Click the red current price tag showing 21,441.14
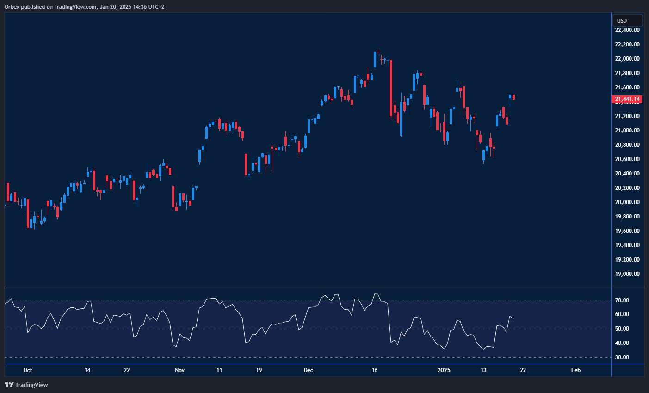Viewport: 649px width, 393px height. tap(627, 99)
